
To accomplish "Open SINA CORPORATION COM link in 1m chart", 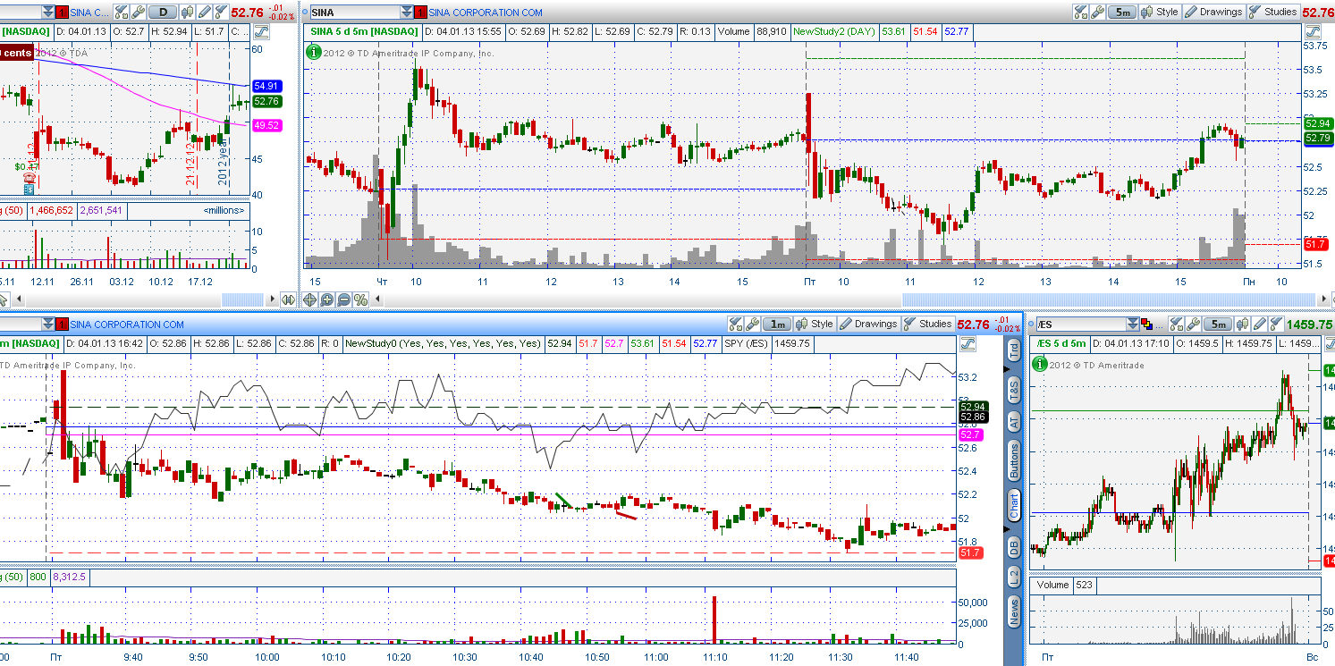I will point(127,325).
